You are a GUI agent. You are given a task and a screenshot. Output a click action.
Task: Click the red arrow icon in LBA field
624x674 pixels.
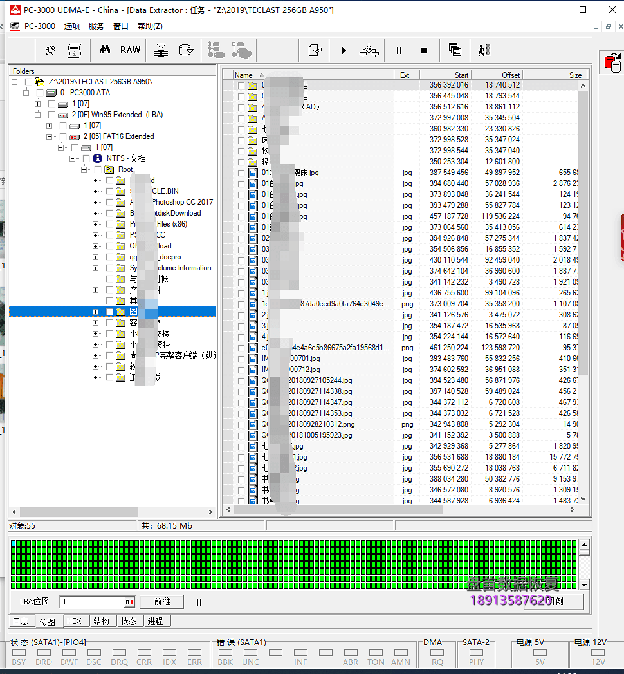129,602
